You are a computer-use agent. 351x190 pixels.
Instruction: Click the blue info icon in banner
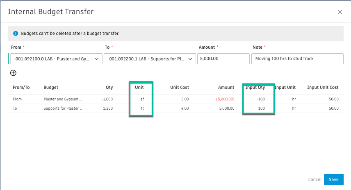(16, 33)
